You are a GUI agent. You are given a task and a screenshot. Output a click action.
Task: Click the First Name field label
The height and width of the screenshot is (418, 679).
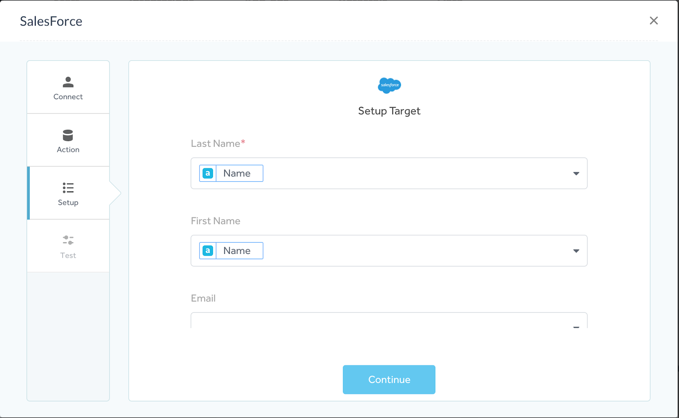[x=216, y=221]
